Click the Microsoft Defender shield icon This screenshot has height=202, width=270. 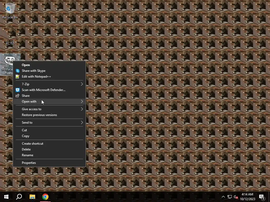click(x=18, y=90)
